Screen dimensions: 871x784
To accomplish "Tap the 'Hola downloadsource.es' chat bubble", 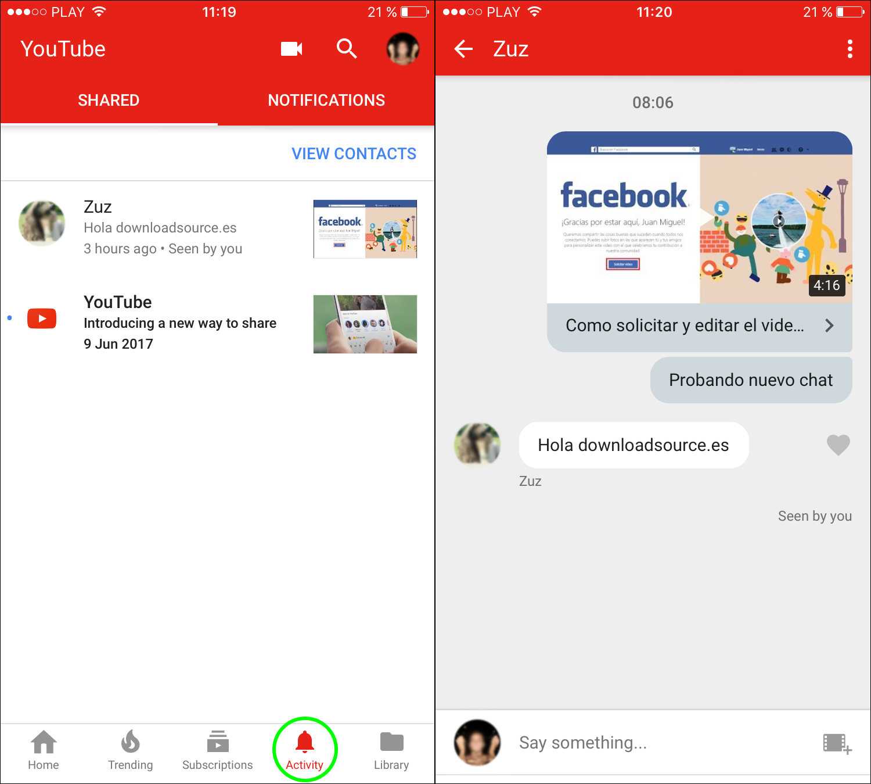I will pyautogui.click(x=634, y=445).
